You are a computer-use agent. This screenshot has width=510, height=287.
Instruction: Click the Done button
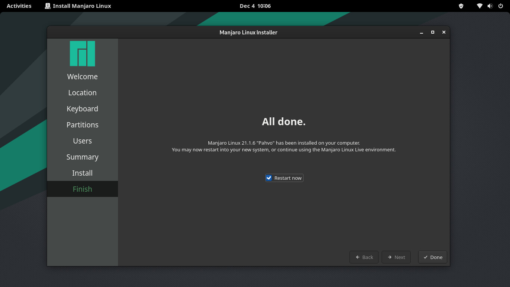pos(433,257)
